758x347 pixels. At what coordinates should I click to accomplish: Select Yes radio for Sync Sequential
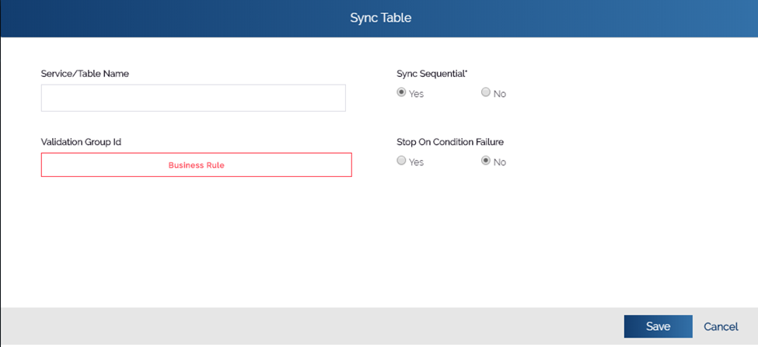tap(400, 92)
